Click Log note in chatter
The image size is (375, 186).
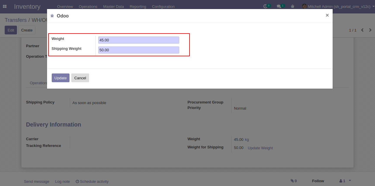[x=62, y=181]
